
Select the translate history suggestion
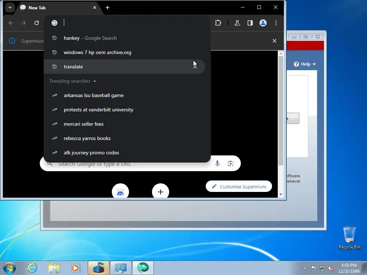click(124, 67)
